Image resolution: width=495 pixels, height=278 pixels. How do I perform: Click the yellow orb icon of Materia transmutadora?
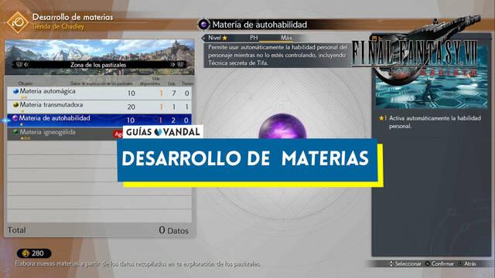(15, 105)
